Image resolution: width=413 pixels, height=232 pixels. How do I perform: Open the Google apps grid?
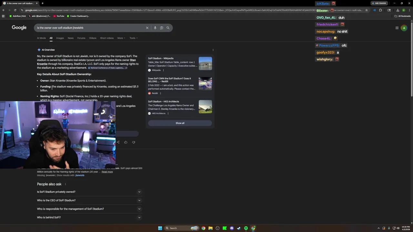tap(397, 28)
